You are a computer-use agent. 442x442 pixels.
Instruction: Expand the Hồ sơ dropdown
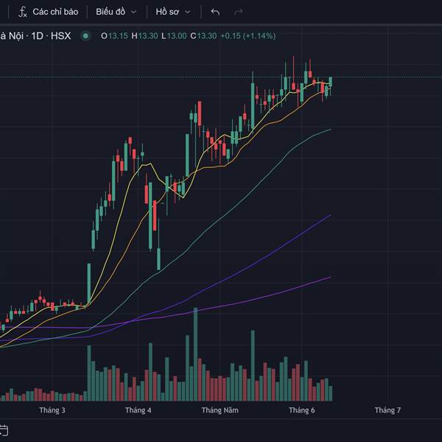[173, 12]
